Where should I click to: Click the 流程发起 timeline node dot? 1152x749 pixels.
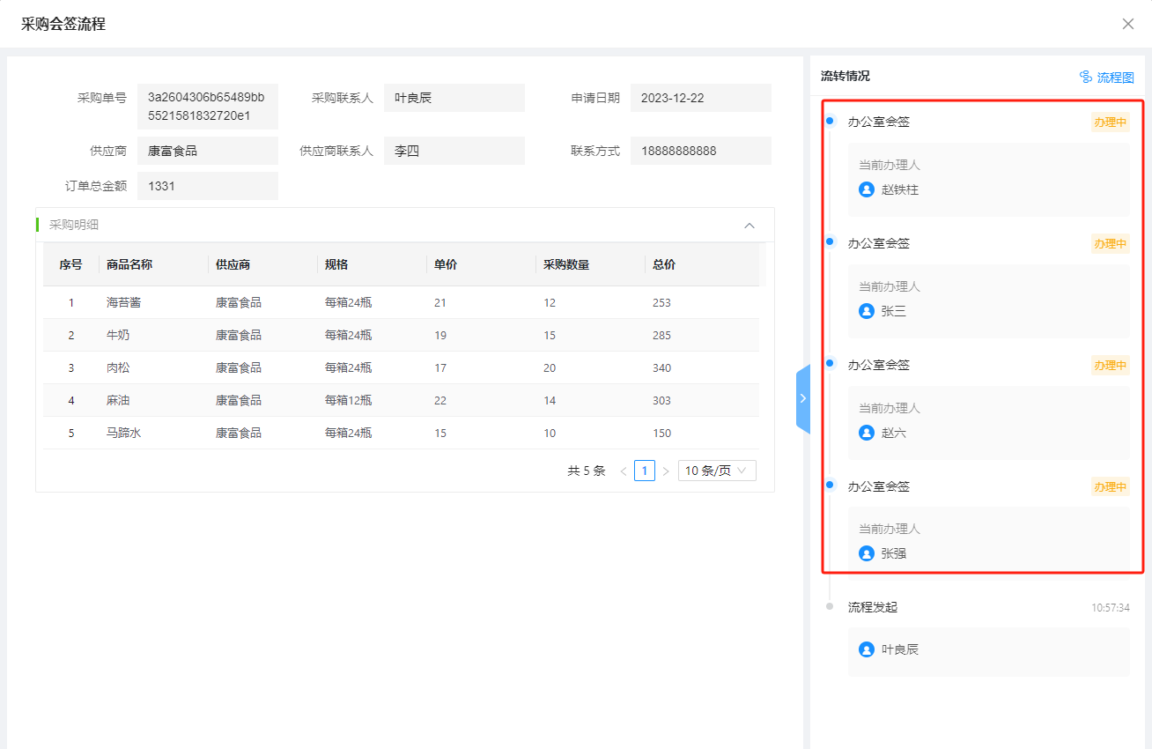pyautogui.click(x=829, y=606)
